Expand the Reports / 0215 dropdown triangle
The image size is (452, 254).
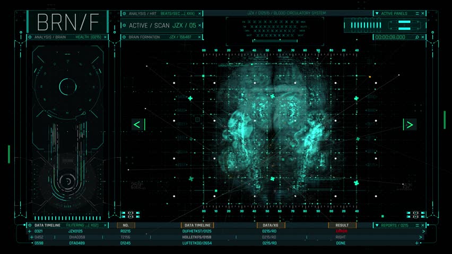(377, 225)
